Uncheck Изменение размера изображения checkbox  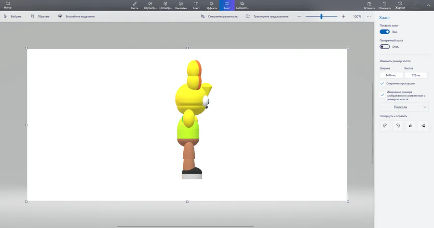pos(382,94)
